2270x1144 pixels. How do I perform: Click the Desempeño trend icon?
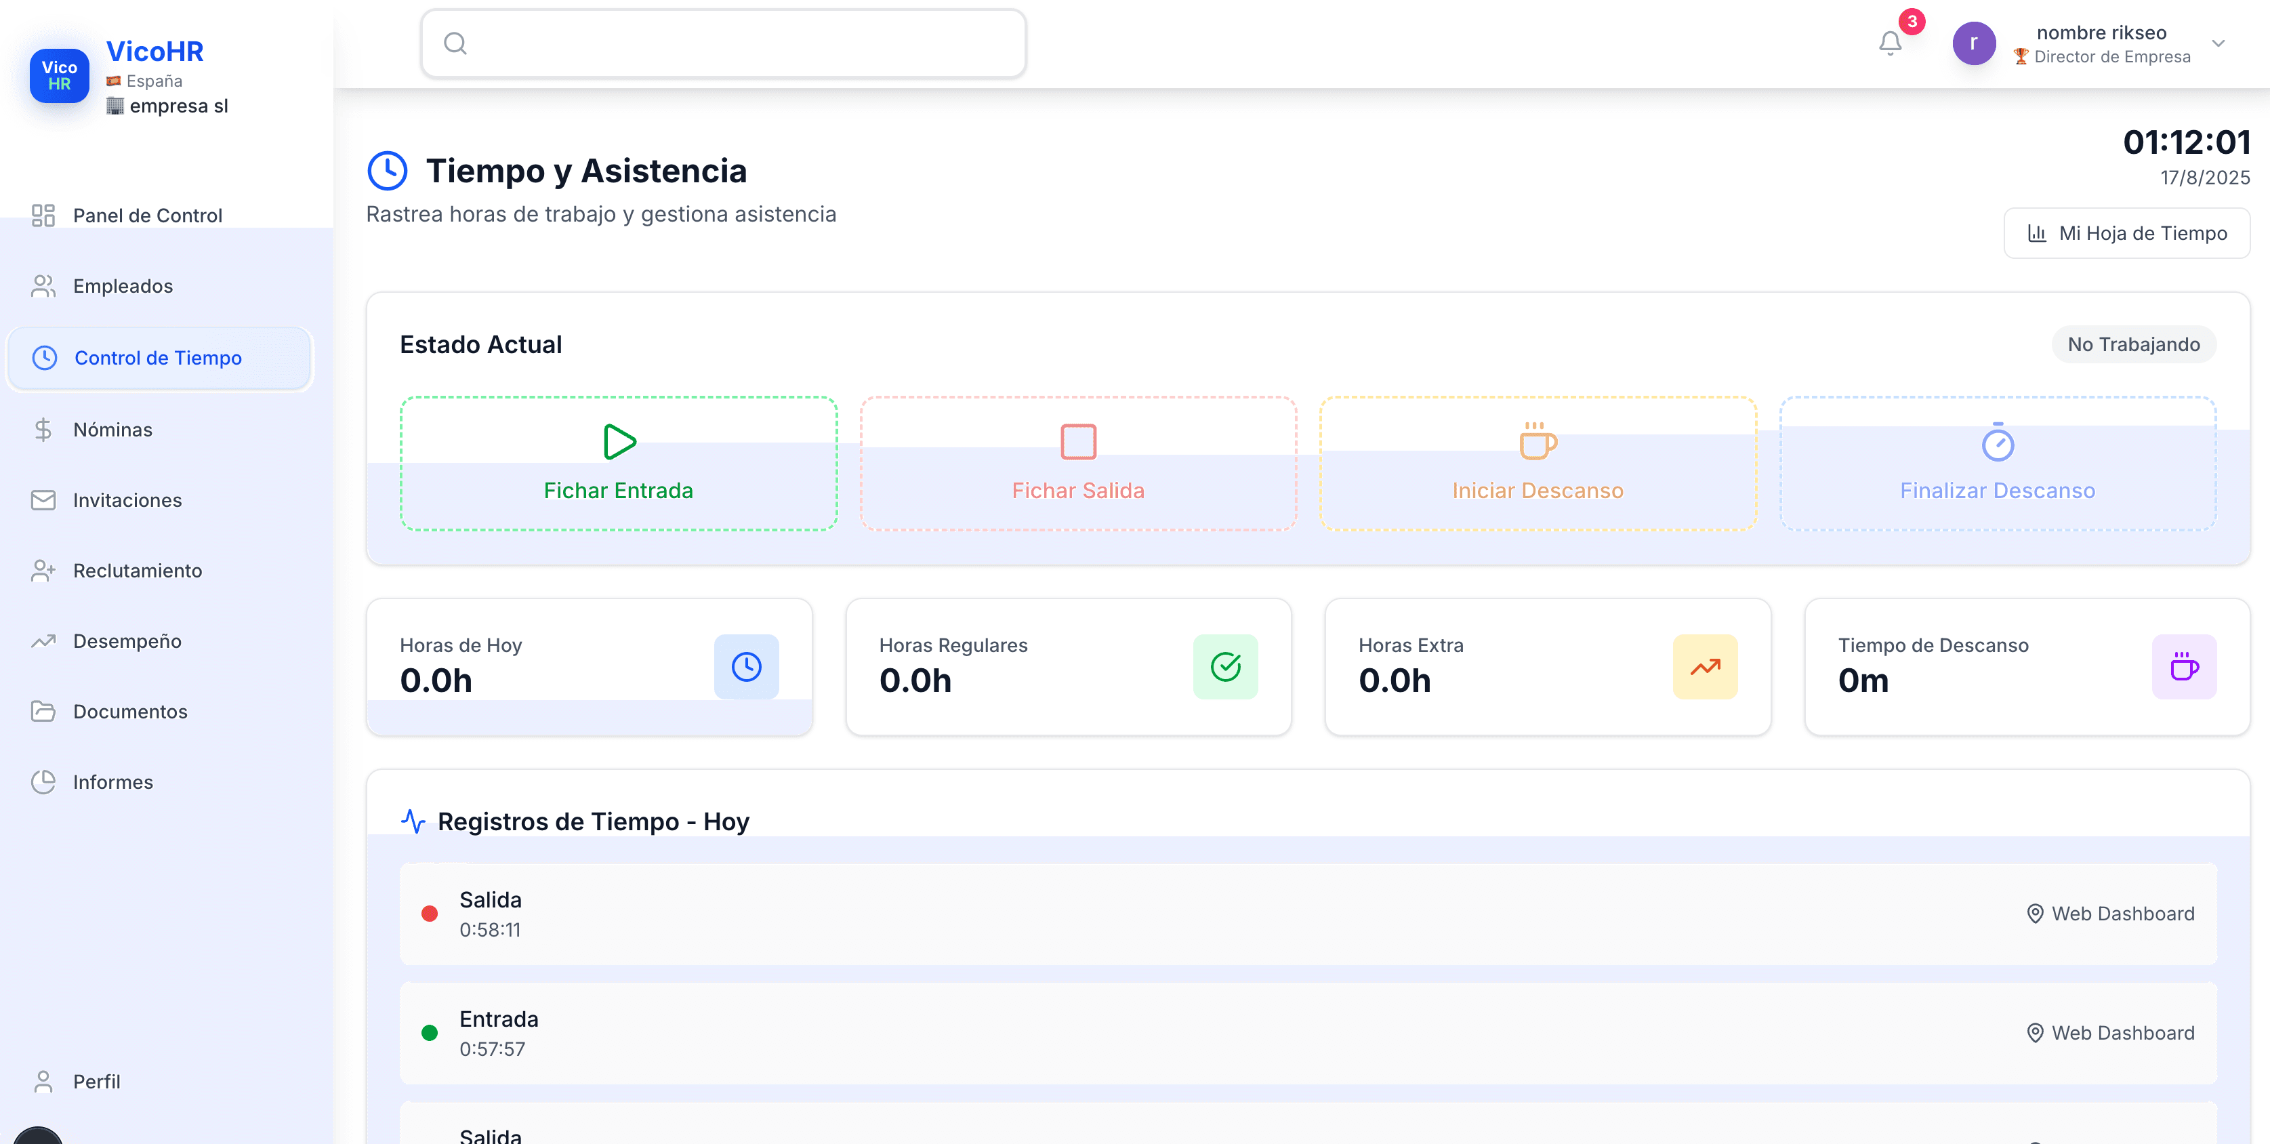[43, 640]
